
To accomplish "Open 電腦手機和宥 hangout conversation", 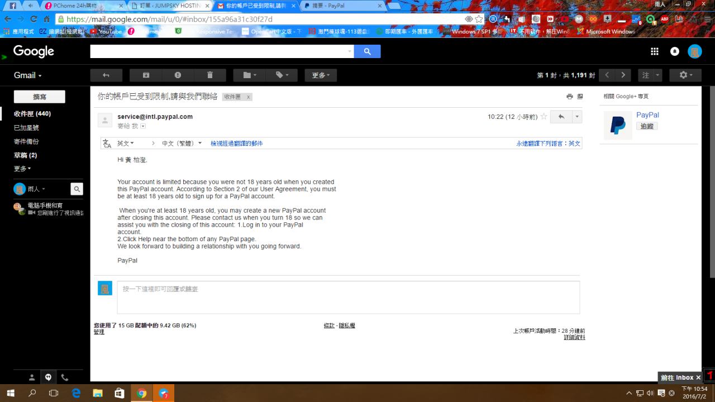I will [48, 209].
